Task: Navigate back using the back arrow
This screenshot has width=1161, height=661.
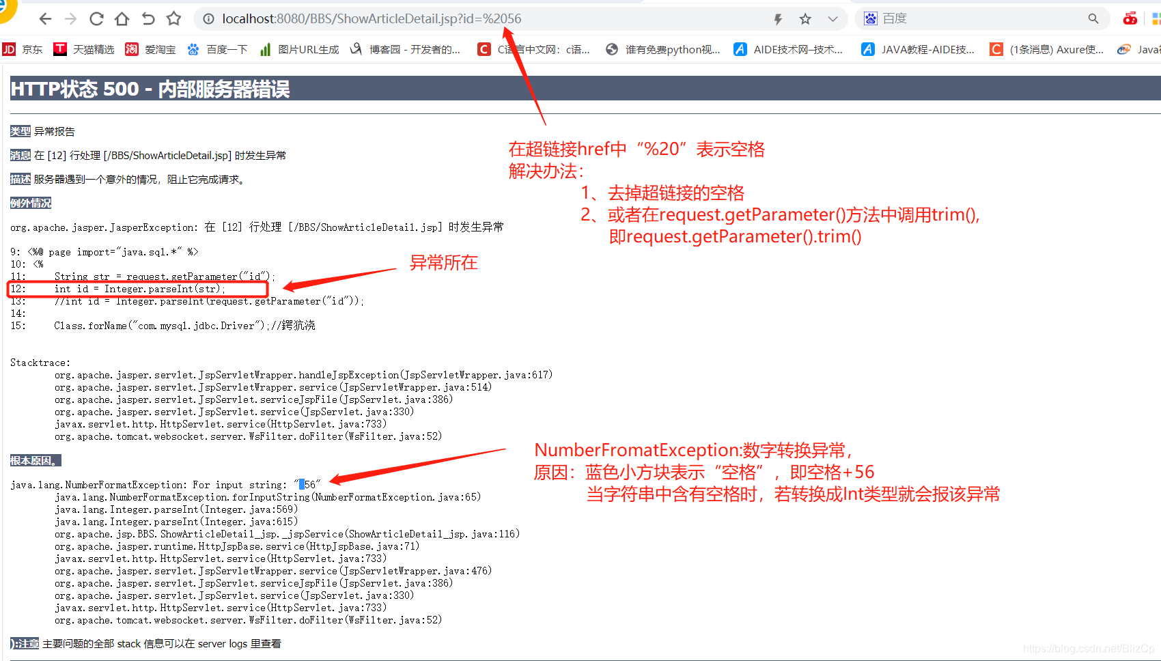Action: click(x=45, y=18)
